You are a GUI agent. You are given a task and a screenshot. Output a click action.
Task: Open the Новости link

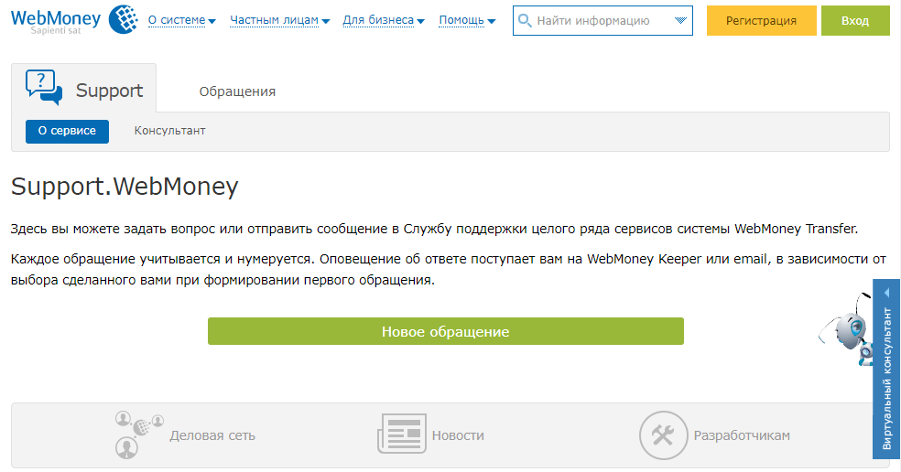(x=458, y=435)
